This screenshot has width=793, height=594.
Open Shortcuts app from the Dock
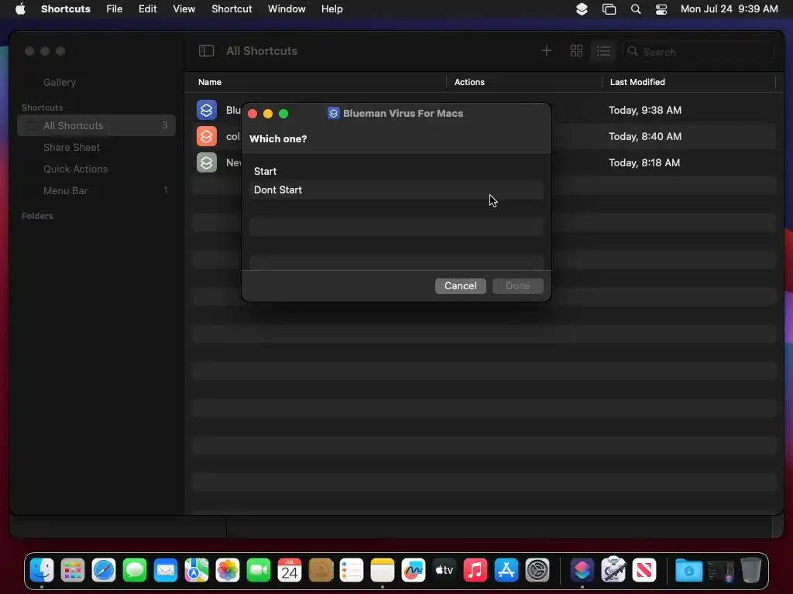coord(582,571)
